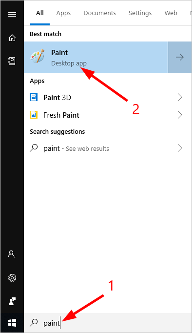This screenshot has height=333, width=192.
Task: Switch to the Web tab
Action: click(171, 13)
